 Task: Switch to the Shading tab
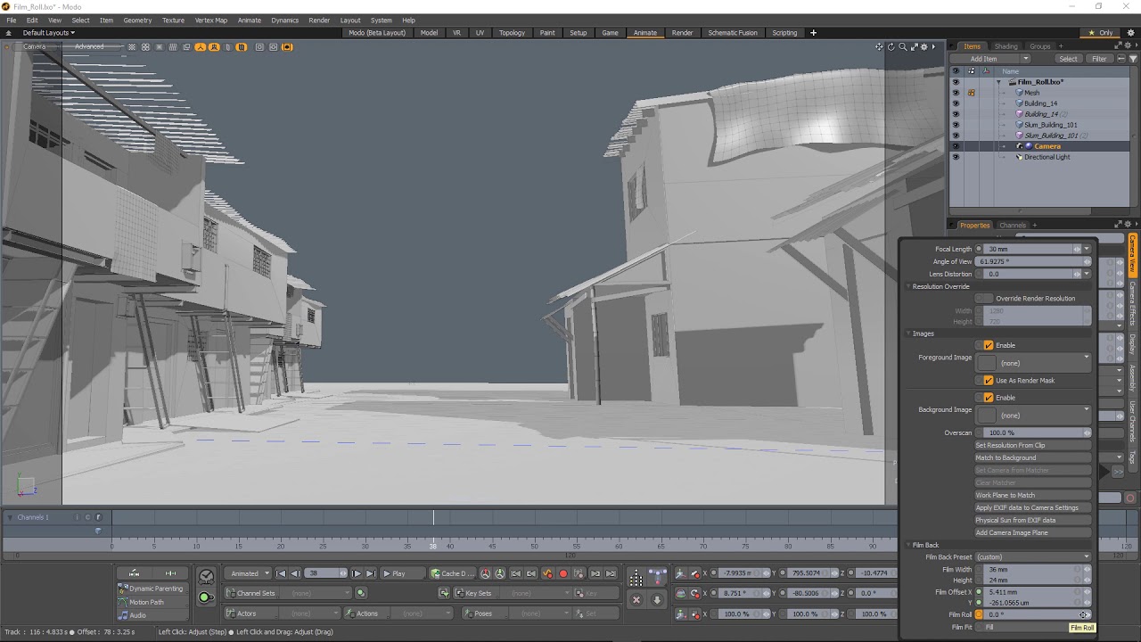coord(1006,46)
